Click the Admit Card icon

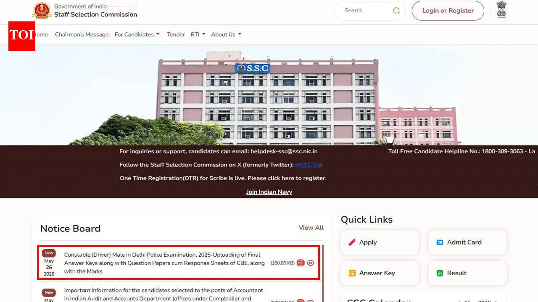[440, 242]
